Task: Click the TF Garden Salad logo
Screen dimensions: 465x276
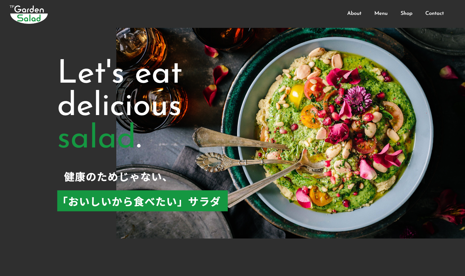Action: click(x=29, y=14)
